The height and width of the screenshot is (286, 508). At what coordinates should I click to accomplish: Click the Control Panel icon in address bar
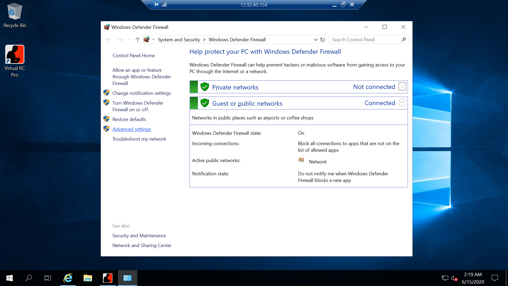(147, 39)
